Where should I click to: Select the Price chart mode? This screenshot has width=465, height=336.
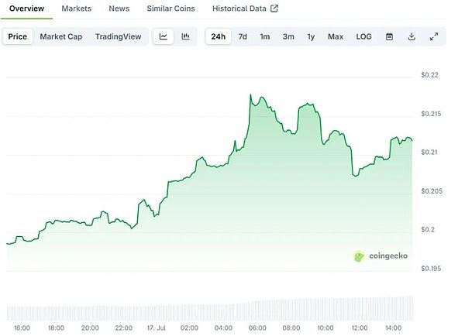click(17, 36)
